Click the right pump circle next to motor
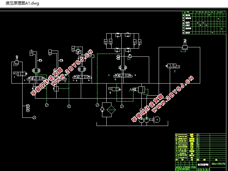Image resolution: width=228 pixels, height=171 pixels. [x=147, y=120]
